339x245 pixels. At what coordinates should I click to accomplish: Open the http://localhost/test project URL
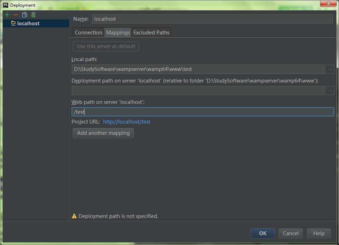pyautogui.click(x=127, y=122)
